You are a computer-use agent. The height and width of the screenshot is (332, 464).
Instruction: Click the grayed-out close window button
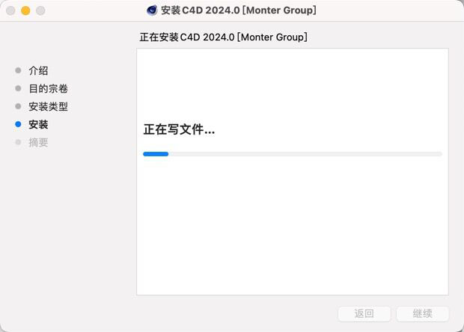click(10, 10)
